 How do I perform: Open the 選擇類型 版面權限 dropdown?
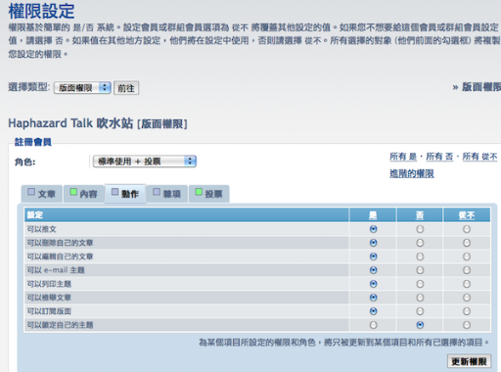coord(82,88)
